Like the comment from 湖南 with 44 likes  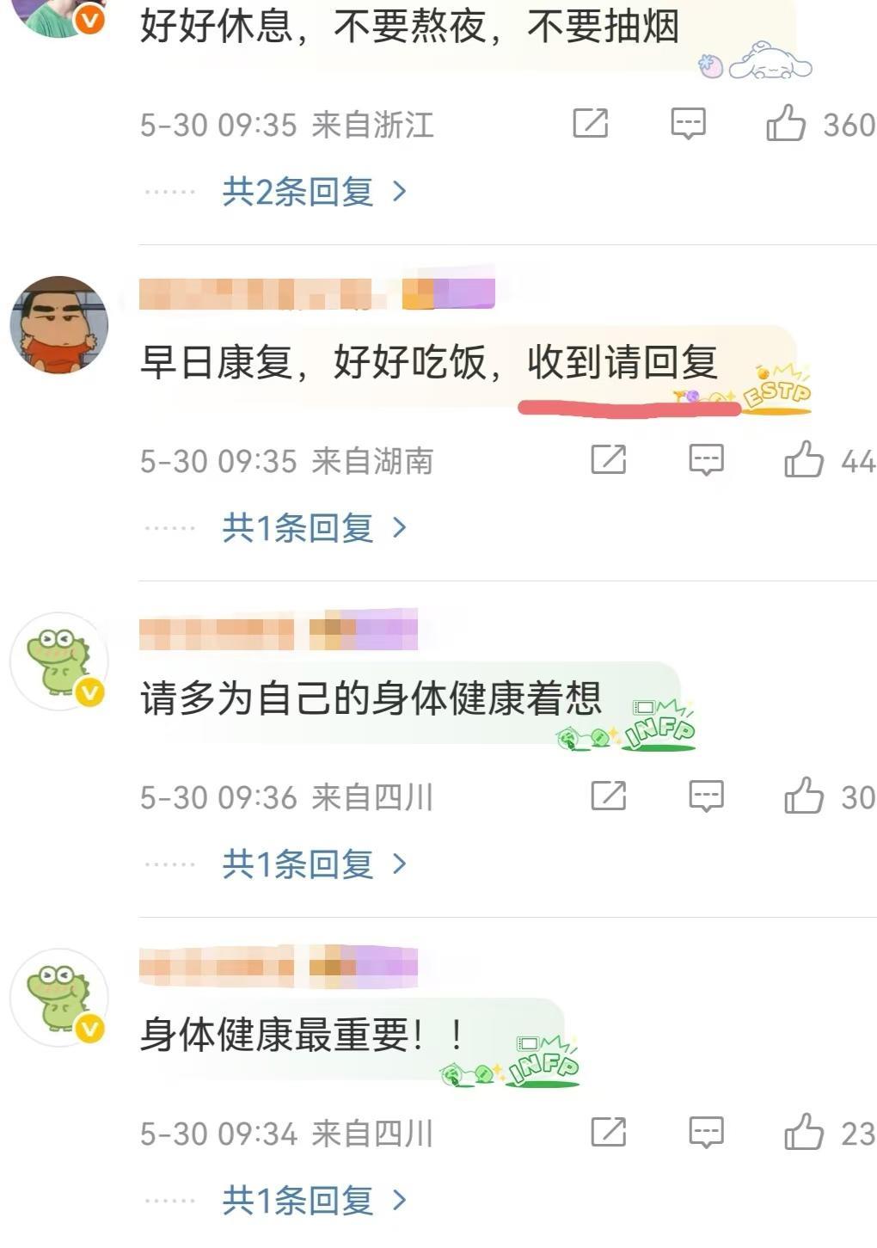pos(804,460)
